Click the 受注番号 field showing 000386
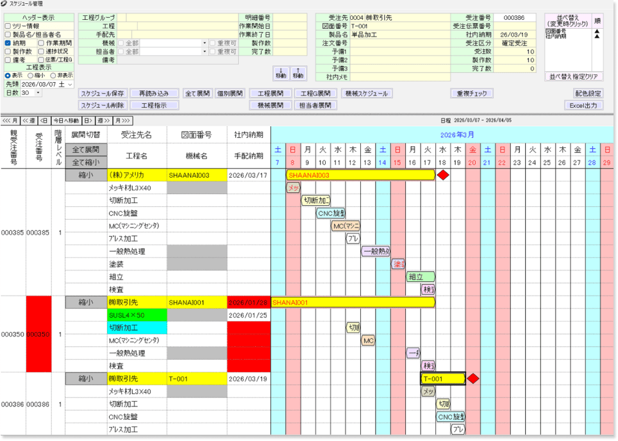This screenshot has width=618, height=441. (514, 18)
